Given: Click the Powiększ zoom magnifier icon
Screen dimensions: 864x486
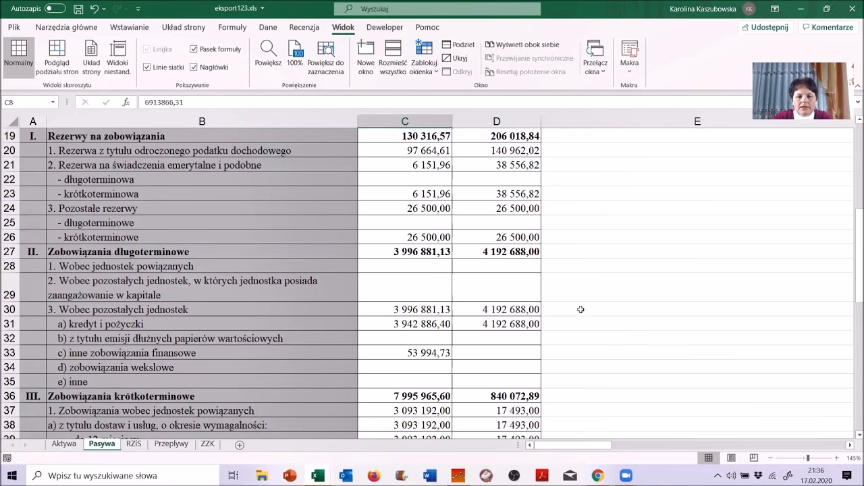Looking at the screenshot, I should pyautogui.click(x=268, y=49).
